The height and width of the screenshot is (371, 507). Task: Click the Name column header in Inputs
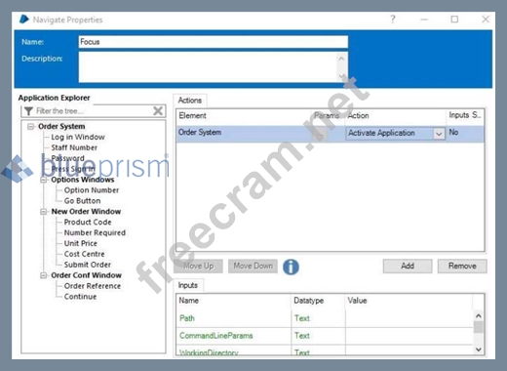[x=189, y=301]
